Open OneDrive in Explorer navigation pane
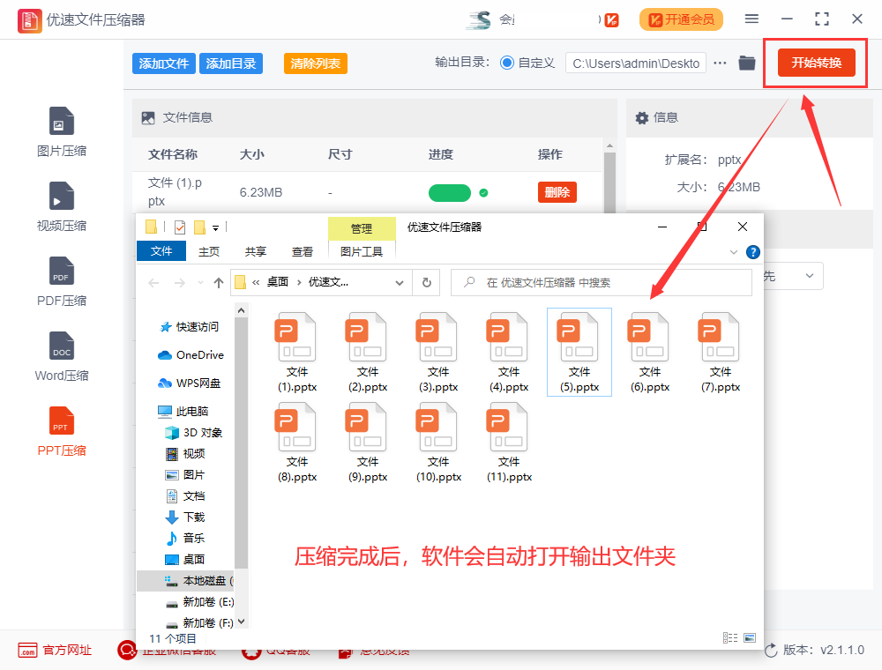 coord(191,354)
